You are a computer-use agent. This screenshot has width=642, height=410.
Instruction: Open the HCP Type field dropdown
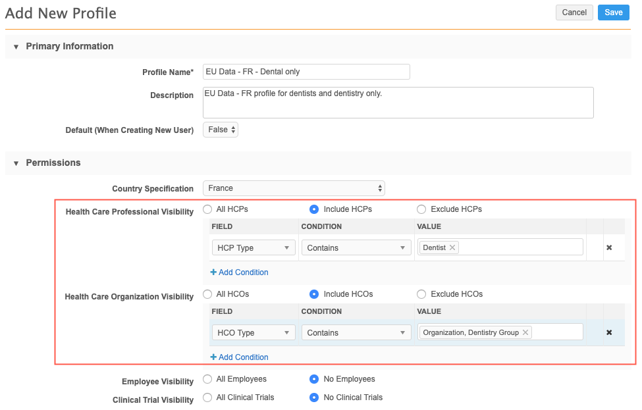pos(254,248)
